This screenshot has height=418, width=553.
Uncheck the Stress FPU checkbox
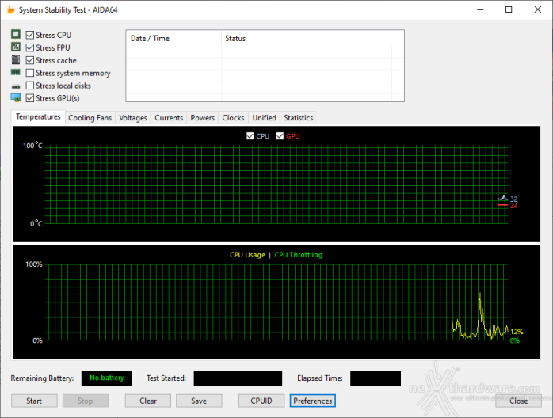[30, 47]
